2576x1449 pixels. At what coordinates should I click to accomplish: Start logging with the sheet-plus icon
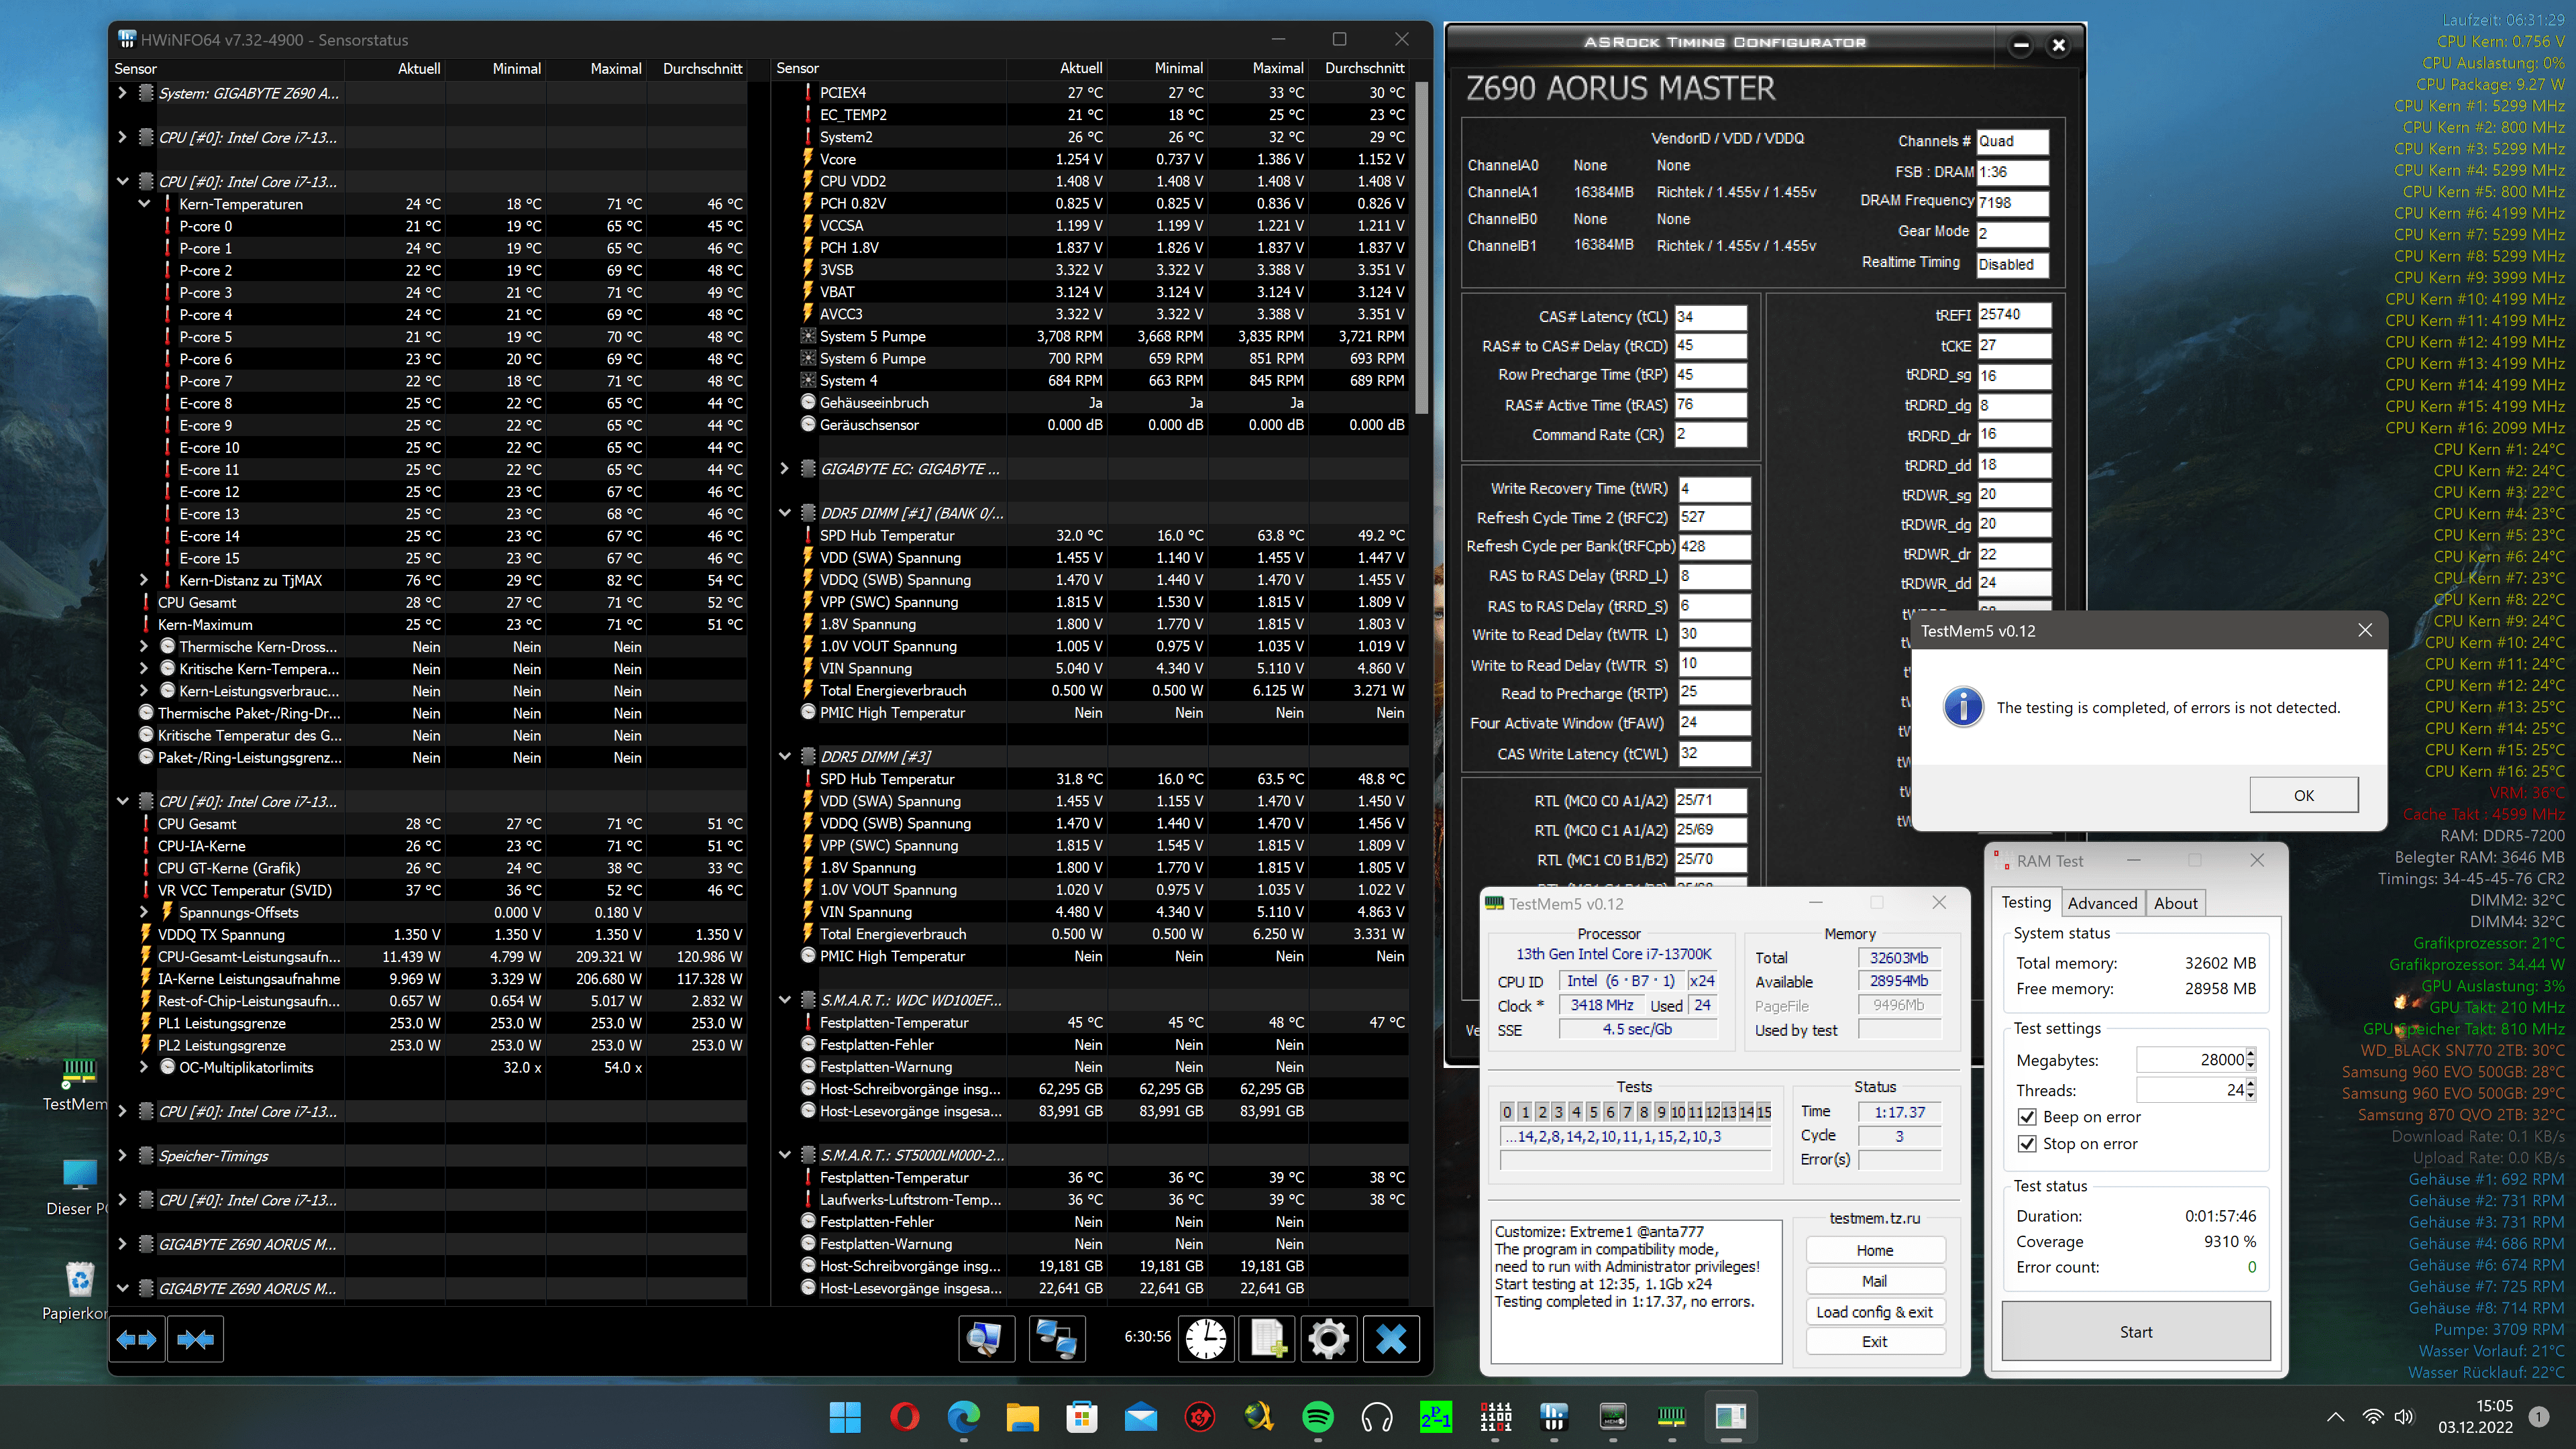point(1267,1339)
